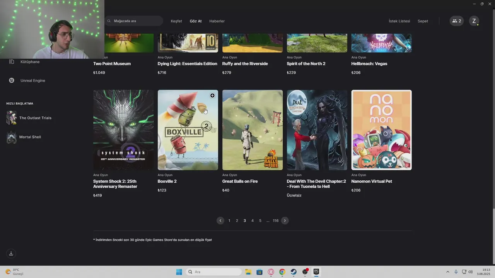Click the Kütüphane library icon
Viewport: 495px width, 278px height.
click(x=12, y=62)
